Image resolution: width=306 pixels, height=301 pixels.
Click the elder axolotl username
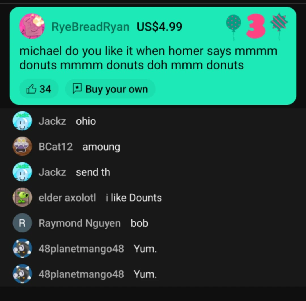(67, 198)
